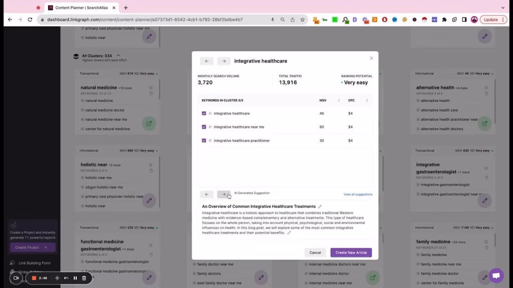Open a new browser tab
This screenshot has height=288, width=513.
tap(126, 7)
